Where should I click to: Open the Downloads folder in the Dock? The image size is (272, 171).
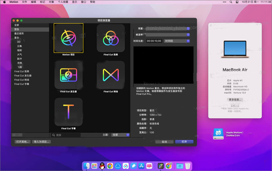180,166
